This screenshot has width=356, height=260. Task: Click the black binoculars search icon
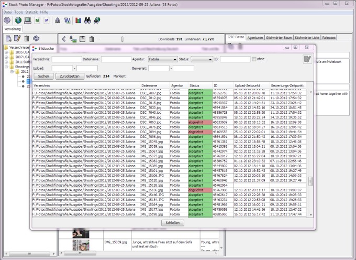coord(87,20)
